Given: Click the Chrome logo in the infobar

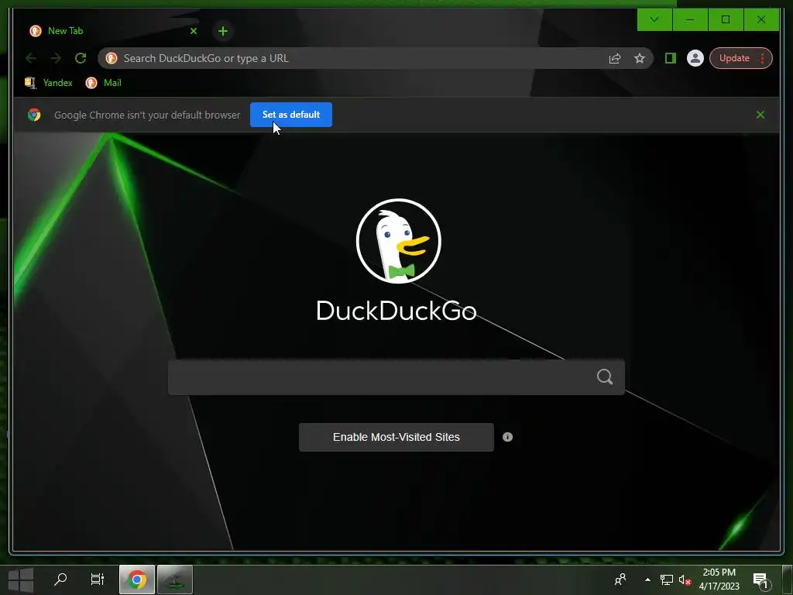Looking at the screenshot, I should pyautogui.click(x=34, y=115).
